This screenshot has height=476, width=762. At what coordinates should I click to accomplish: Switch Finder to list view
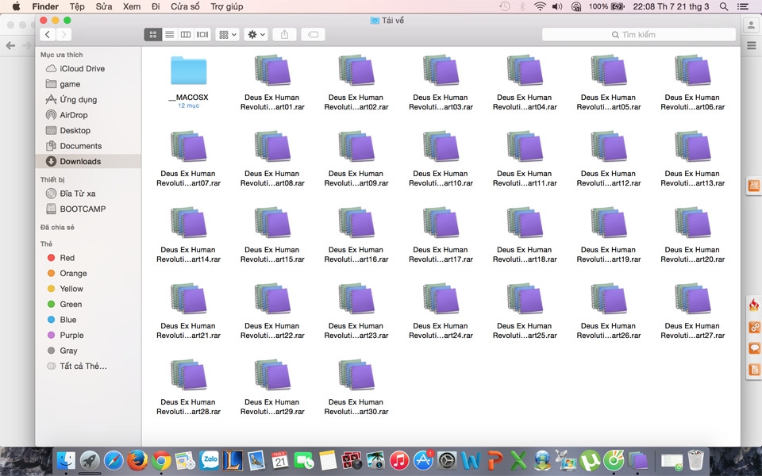(x=170, y=34)
